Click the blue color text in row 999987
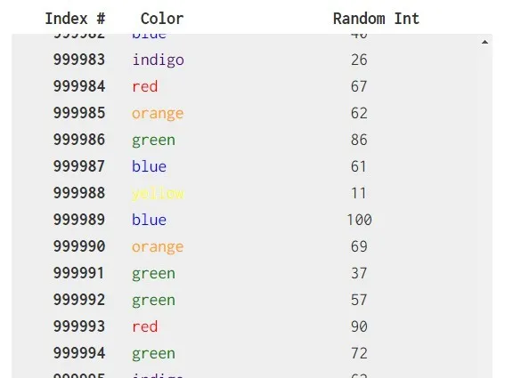The height and width of the screenshot is (378, 505). (149, 166)
